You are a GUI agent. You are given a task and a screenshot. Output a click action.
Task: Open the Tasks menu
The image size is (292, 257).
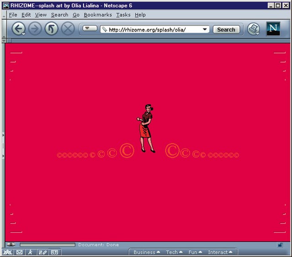123,15
